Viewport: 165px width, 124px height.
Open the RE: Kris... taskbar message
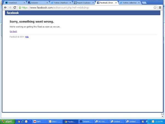pos(101,122)
